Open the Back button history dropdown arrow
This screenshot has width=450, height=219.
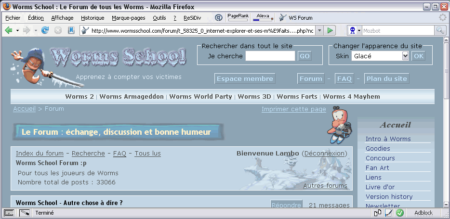point(18,30)
